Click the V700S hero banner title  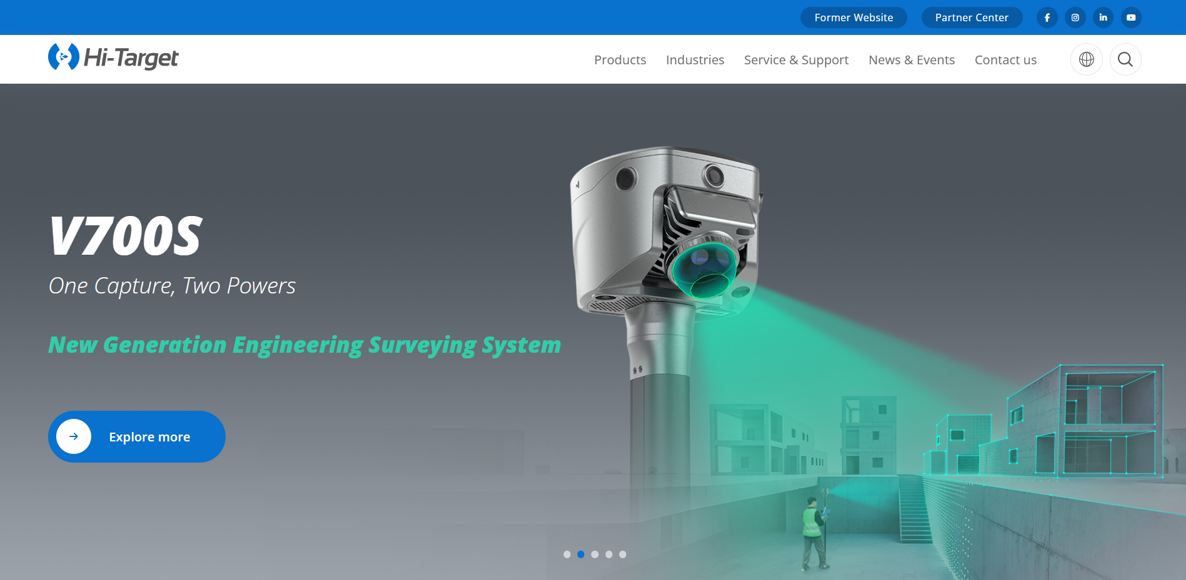tap(126, 236)
